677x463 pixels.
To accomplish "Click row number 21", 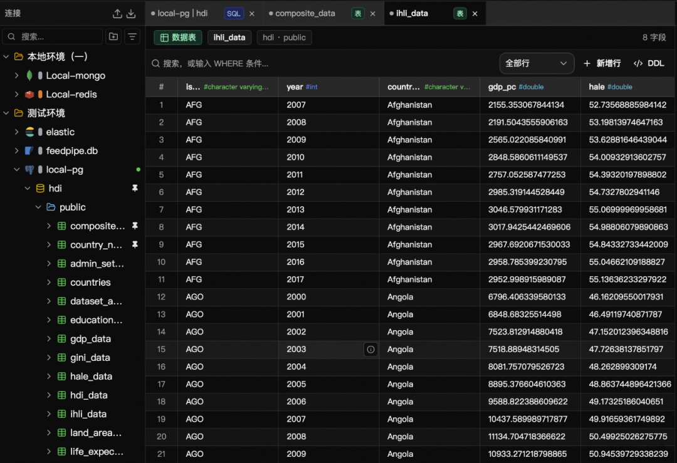I will point(162,454).
